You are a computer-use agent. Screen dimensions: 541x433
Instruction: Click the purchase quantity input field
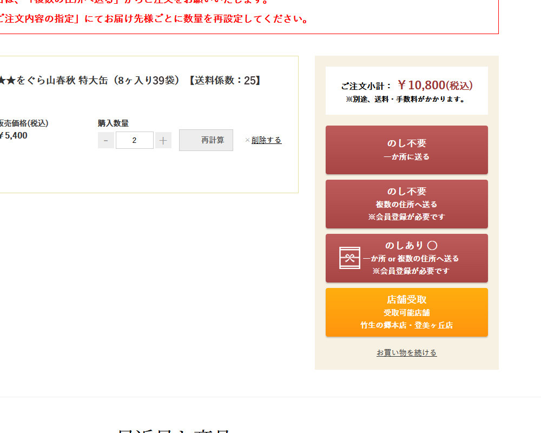135,141
